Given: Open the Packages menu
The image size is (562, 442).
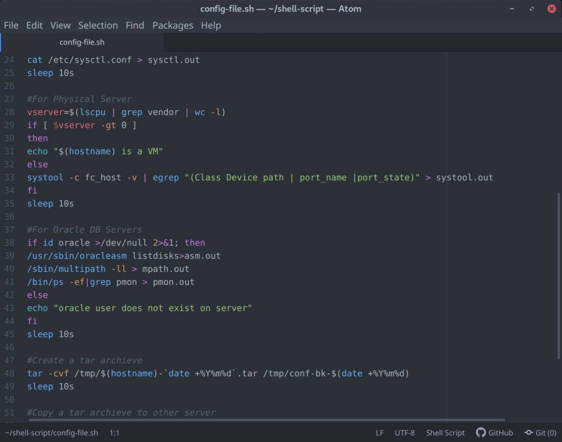Looking at the screenshot, I should click(173, 25).
